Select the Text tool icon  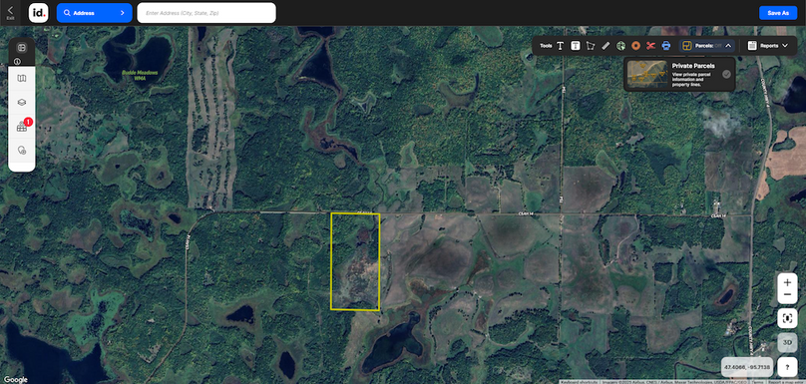point(561,46)
